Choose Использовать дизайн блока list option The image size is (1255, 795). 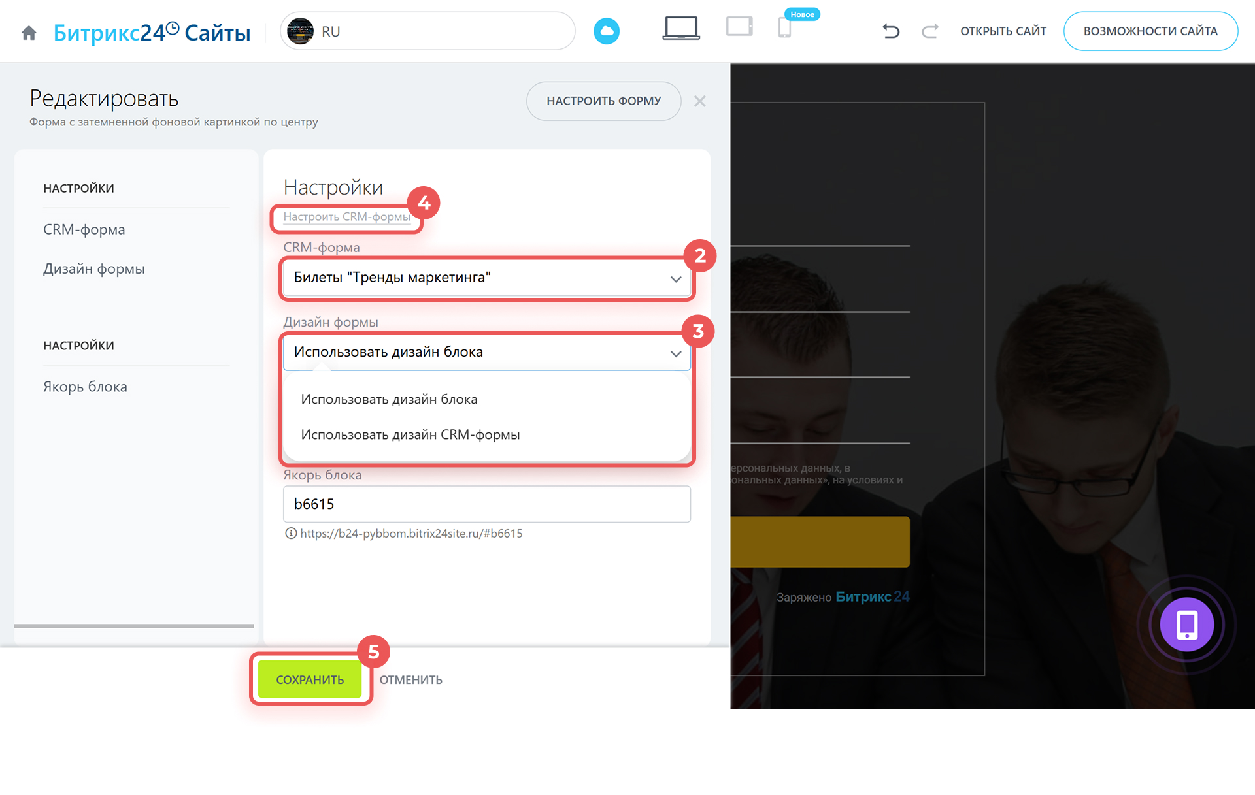coord(389,400)
